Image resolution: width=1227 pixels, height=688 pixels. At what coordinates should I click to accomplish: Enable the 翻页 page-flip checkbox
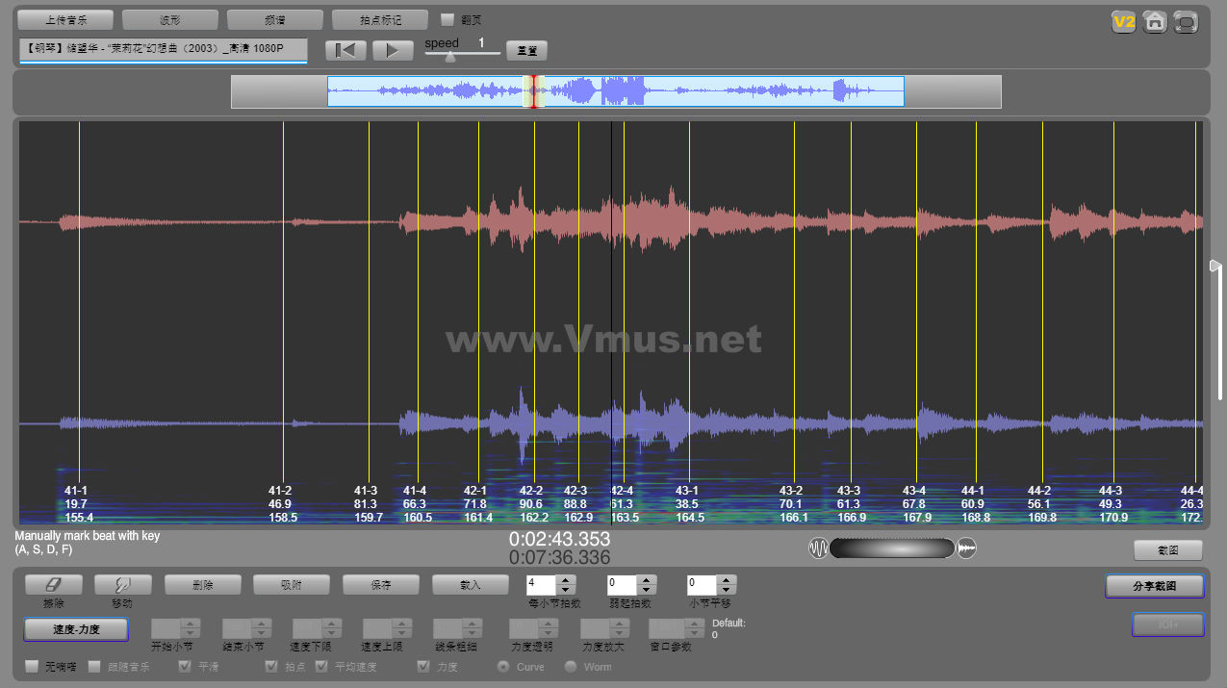tap(447, 19)
